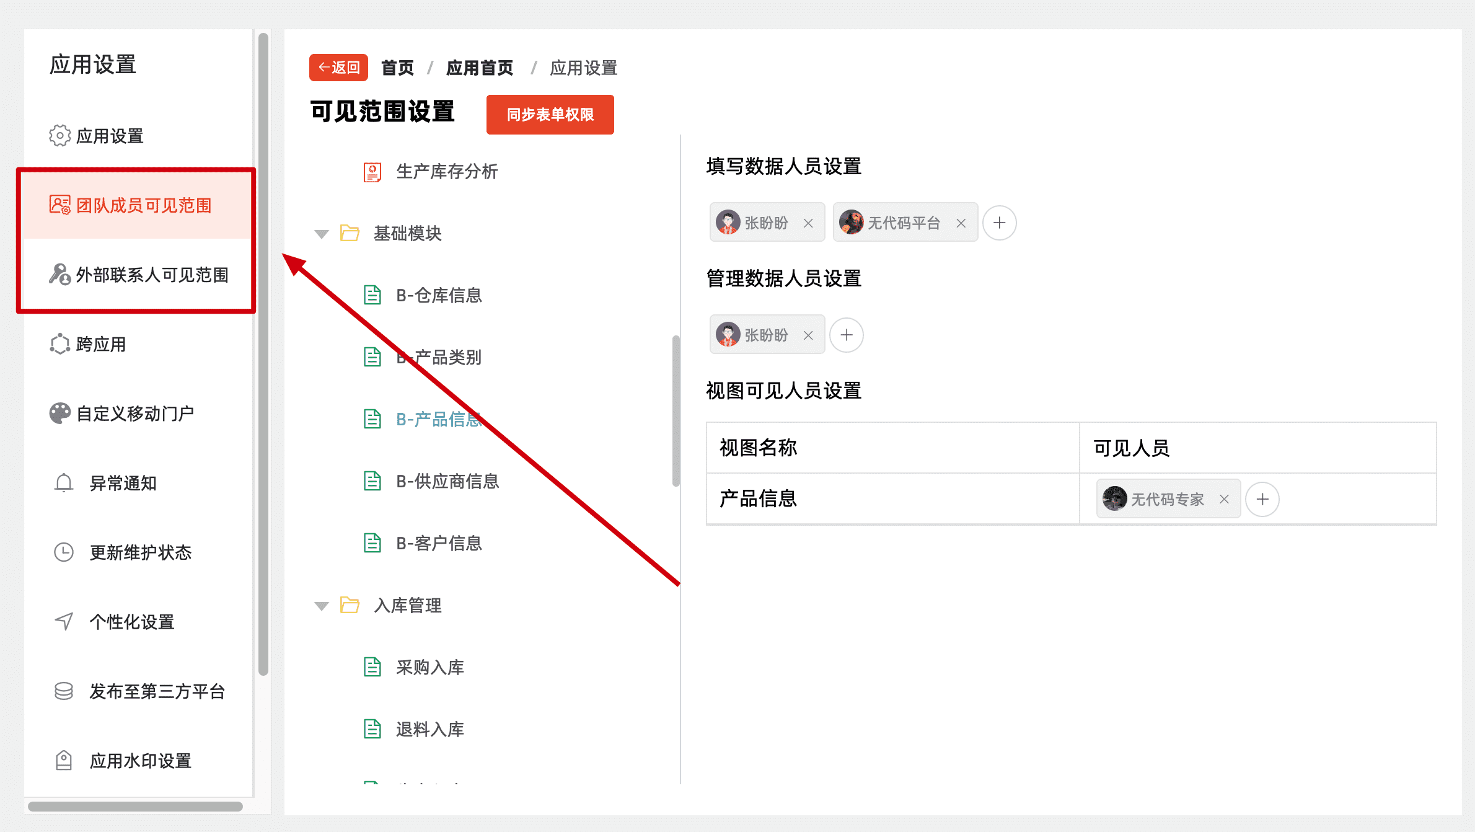This screenshot has height=832, width=1475.
Task: Click the 同步表单权限 button
Action: (x=550, y=115)
